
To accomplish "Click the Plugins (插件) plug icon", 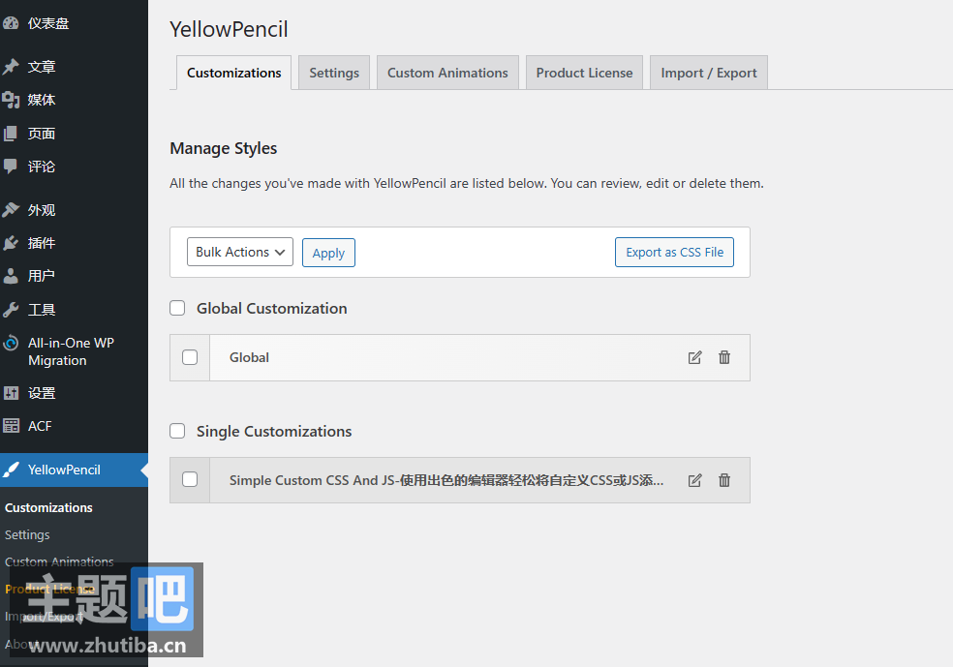I will coord(11,243).
